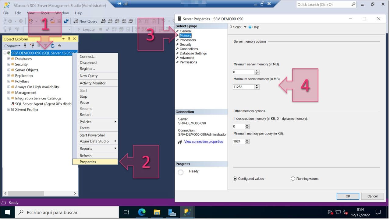This screenshot has height=220, width=390.
Task: Open the Processors page
Action: point(188,40)
